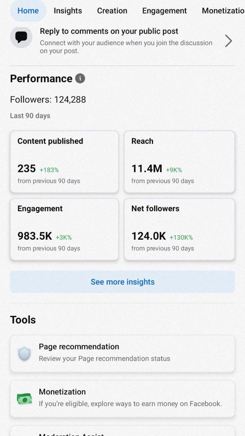Viewport: 245px width, 436px height.
Task: Open the Page recommendation tool
Action: click(122, 353)
